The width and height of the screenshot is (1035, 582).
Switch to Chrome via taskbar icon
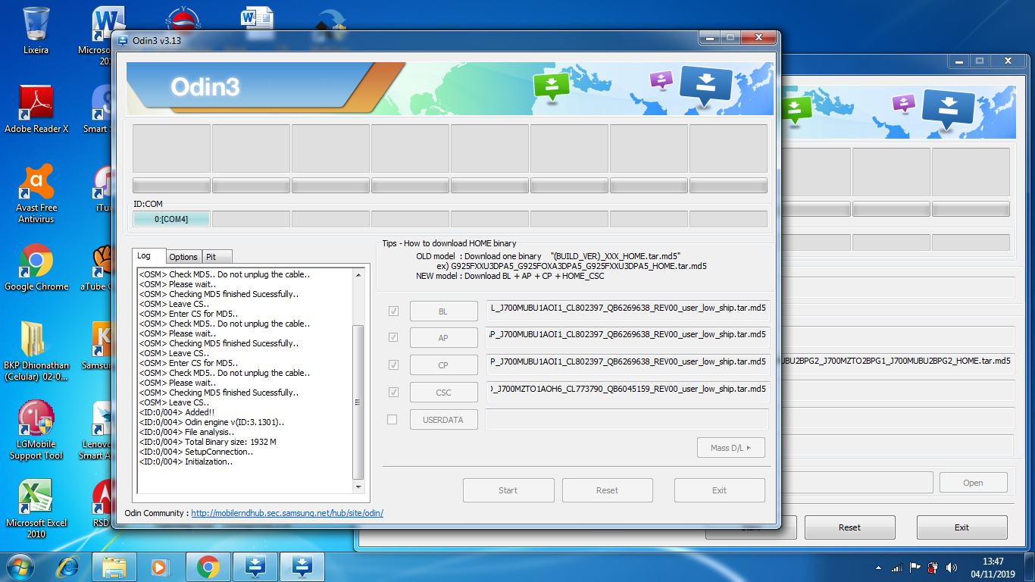(x=208, y=566)
